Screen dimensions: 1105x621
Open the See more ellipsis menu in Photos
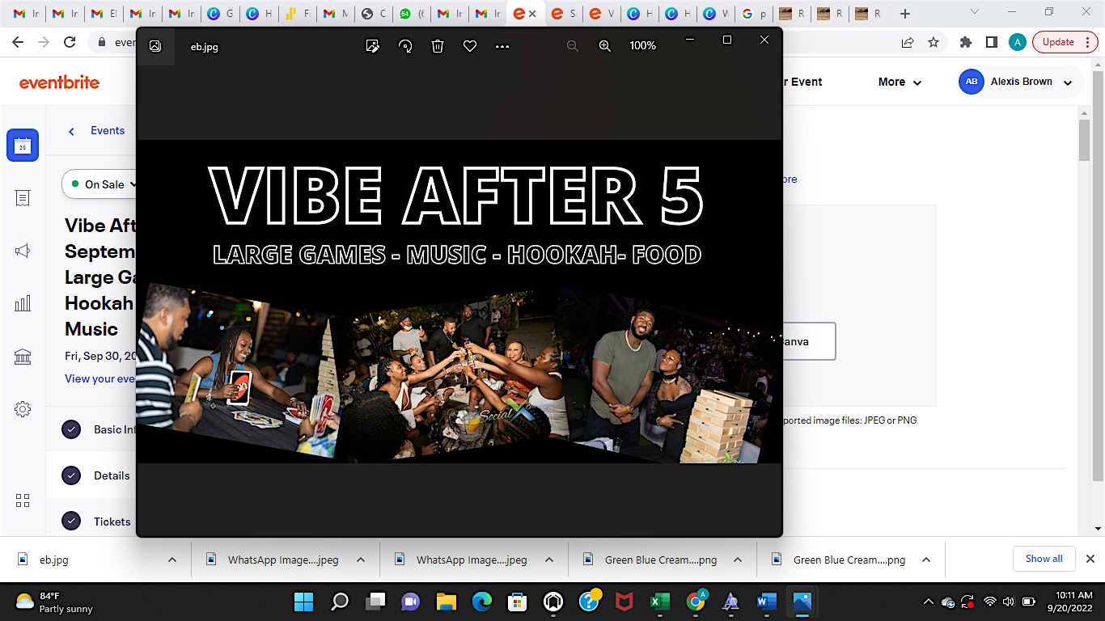click(x=502, y=46)
